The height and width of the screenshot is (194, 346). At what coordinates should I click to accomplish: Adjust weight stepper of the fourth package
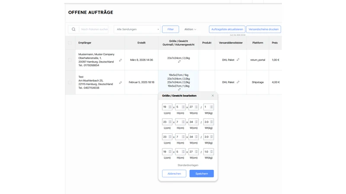[x=211, y=152]
